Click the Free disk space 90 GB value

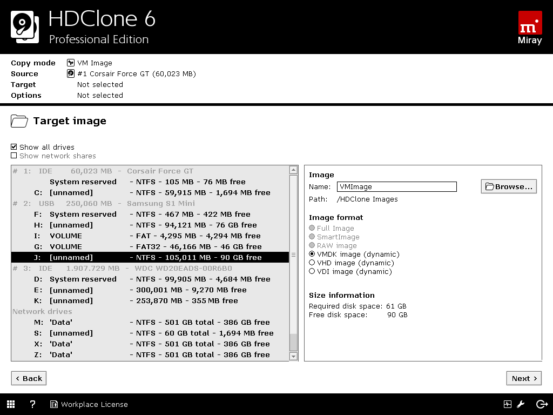point(397,315)
